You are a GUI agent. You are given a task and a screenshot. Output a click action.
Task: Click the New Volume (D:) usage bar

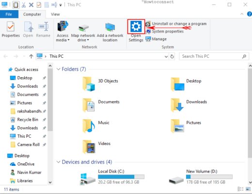click(209, 177)
